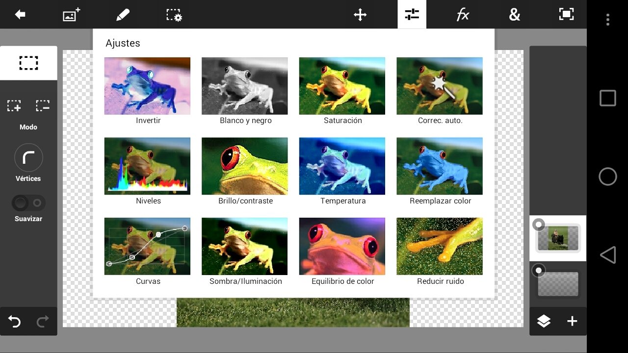Toggle the Suavizar switch

pyautogui.click(x=28, y=203)
